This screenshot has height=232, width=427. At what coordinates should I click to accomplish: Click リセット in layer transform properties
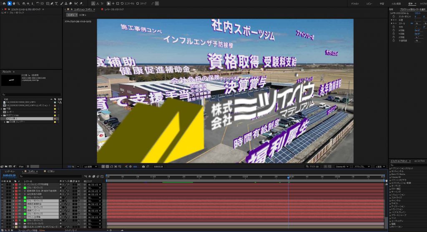417,13
